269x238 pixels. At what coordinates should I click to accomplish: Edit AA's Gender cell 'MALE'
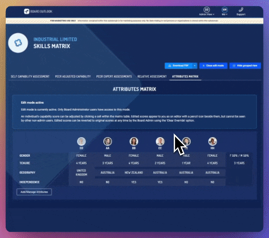tap(108, 156)
